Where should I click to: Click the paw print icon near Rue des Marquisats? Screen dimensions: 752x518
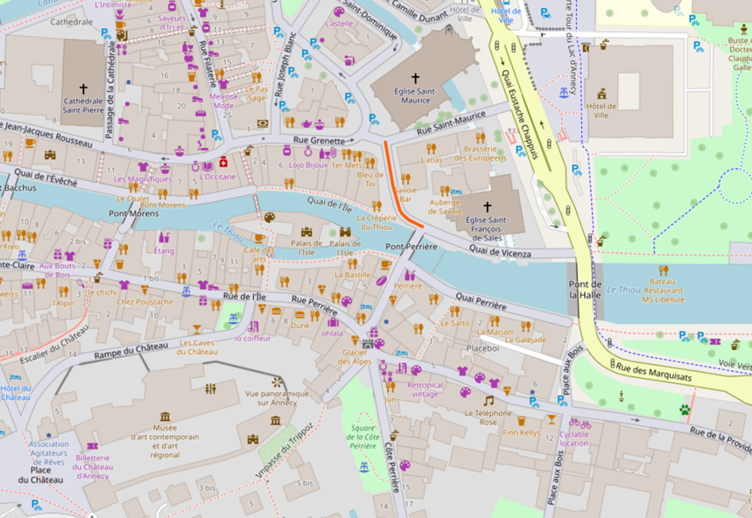[x=684, y=410]
